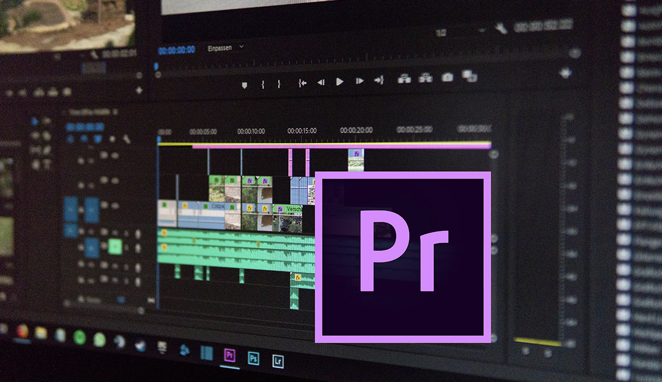Click the 00:00:10:00 mark on timeline ruler

[251, 131]
